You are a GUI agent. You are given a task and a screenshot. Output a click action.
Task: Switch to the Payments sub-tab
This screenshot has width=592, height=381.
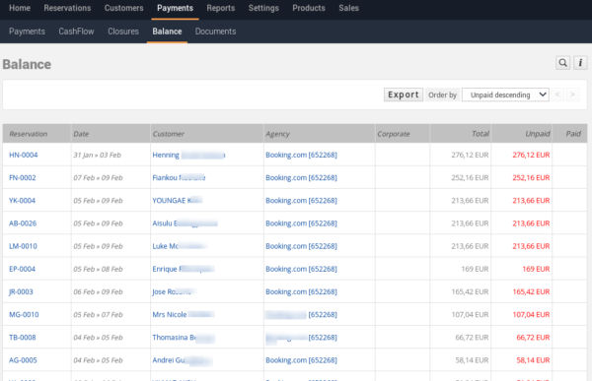(x=27, y=32)
